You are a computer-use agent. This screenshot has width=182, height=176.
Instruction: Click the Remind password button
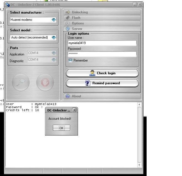[x=102, y=83]
